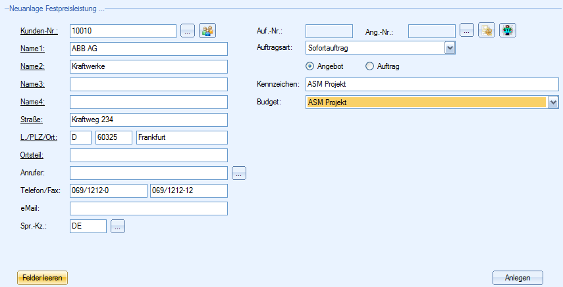Viewport: 563px width, 287px height.
Task: Click the Kennzeichen field with ASM Projekt
Action: pos(432,84)
